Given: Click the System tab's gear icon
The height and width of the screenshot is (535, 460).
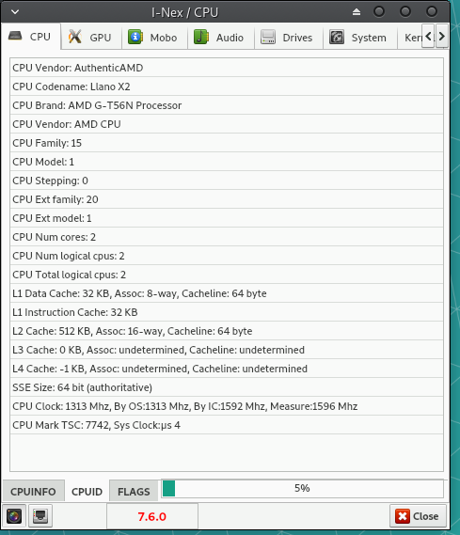Looking at the screenshot, I should pyautogui.click(x=337, y=37).
